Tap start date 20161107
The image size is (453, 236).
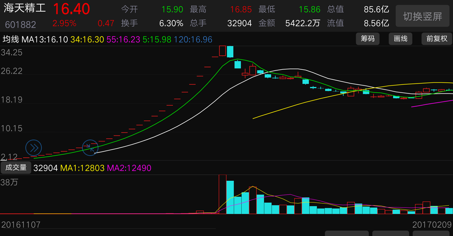point(21,225)
